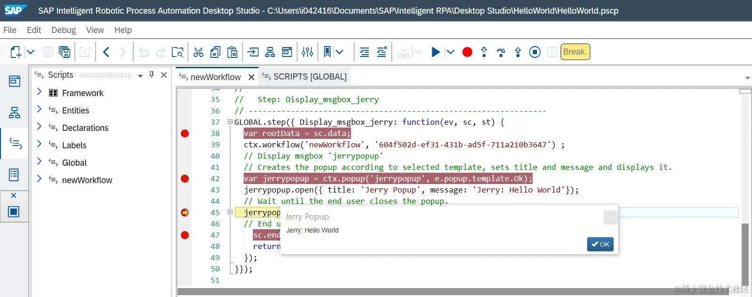Image resolution: width=752 pixels, height=297 pixels.
Task: Click the Copy icon in toolbar
Action: click(215, 52)
